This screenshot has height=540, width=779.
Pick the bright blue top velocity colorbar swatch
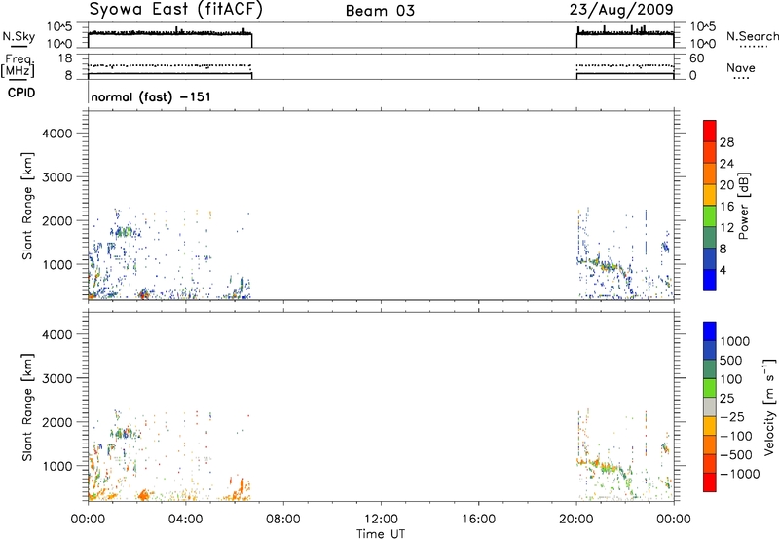[710, 331]
